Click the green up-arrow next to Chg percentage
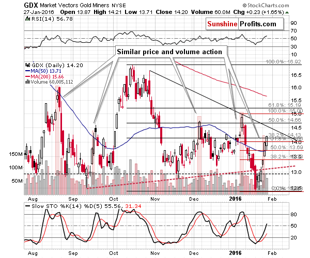The height and width of the screenshot is (258, 310). click(x=287, y=12)
